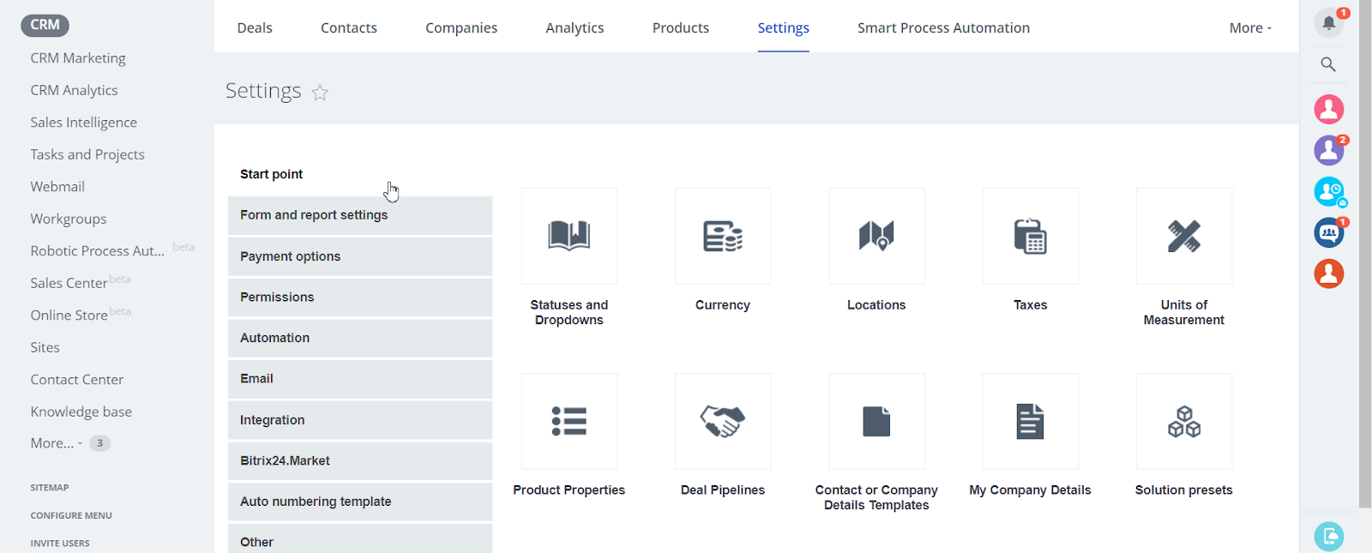The height and width of the screenshot is (553, 1372).
Task: Click the Deal Pipelines label text
Action: [723, 490]
